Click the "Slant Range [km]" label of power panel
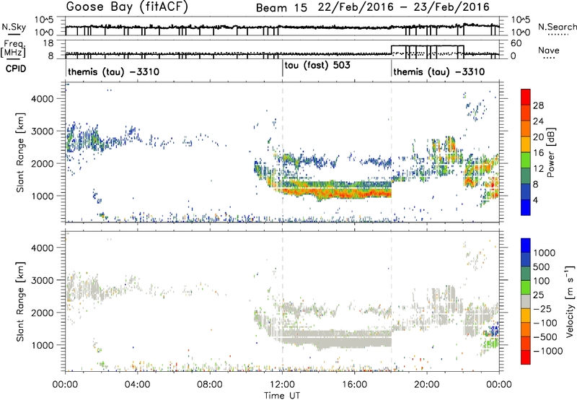The height and width of the screenshot is (400, 577). point(20,152)
